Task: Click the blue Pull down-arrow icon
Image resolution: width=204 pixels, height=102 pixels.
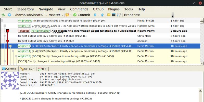Action: (95, 15)
